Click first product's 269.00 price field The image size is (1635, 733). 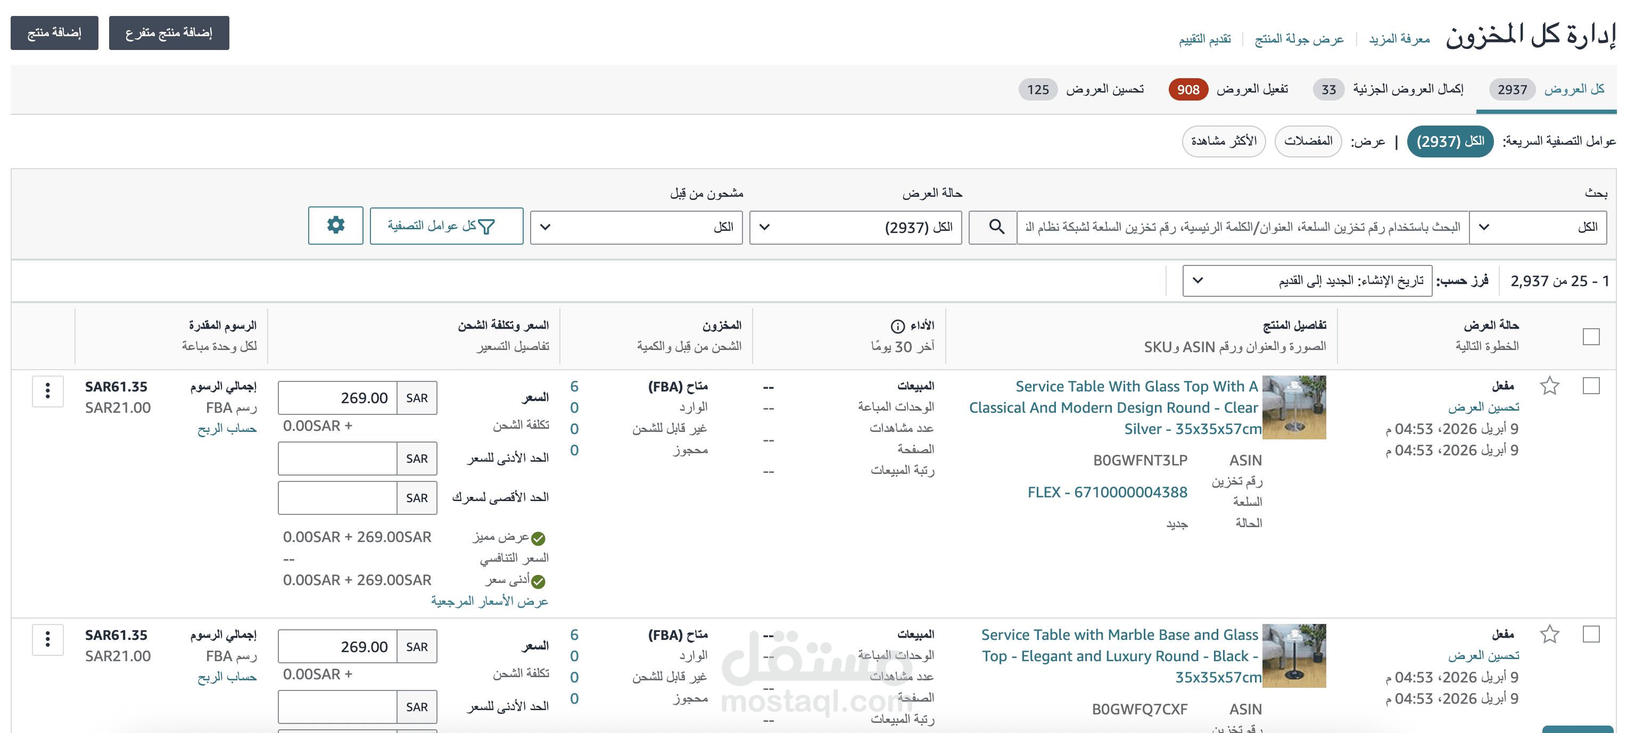[337, 397]
